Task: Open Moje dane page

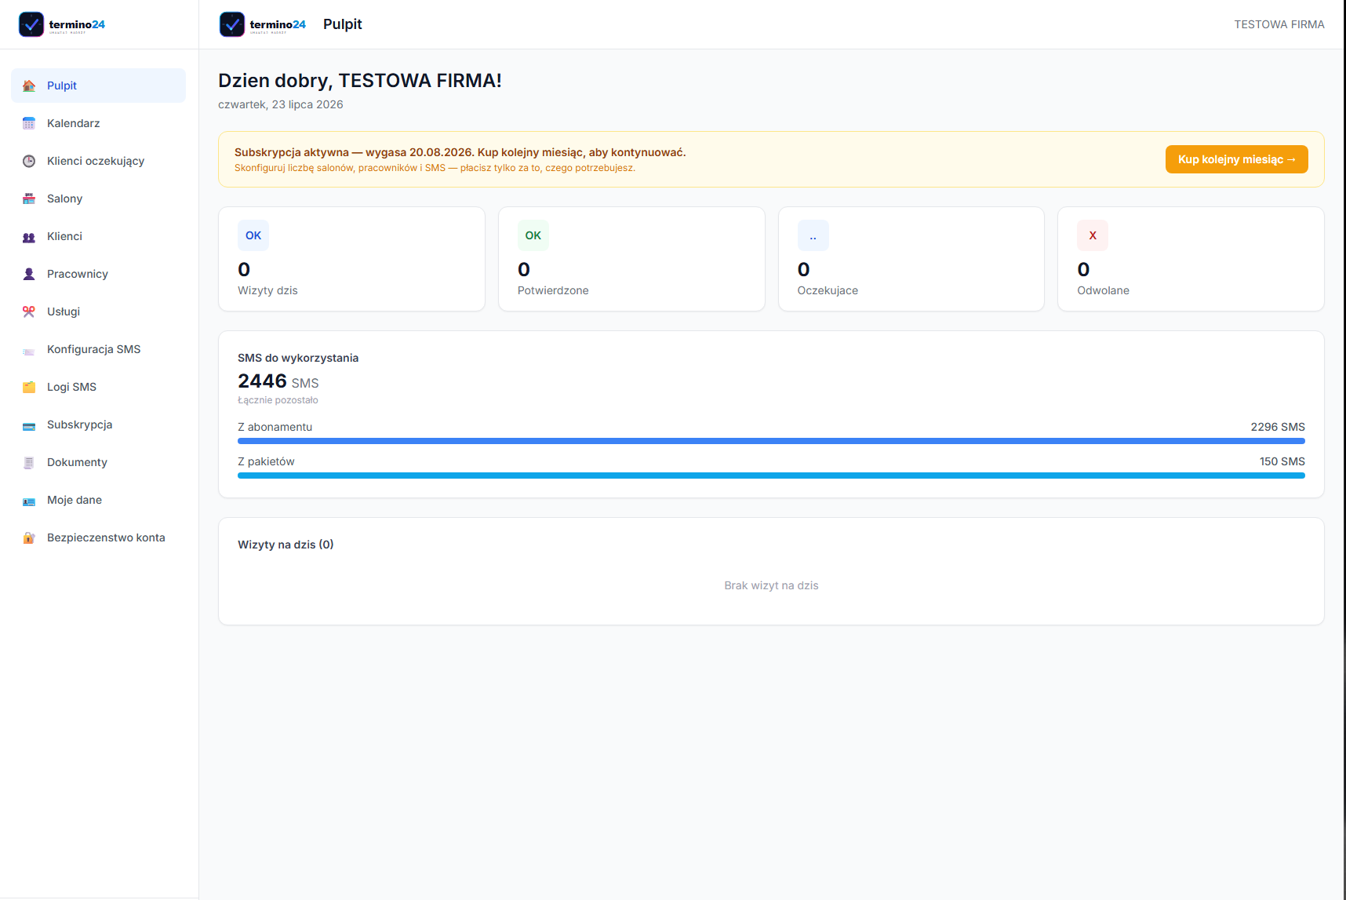Action: tap(98, 500)
